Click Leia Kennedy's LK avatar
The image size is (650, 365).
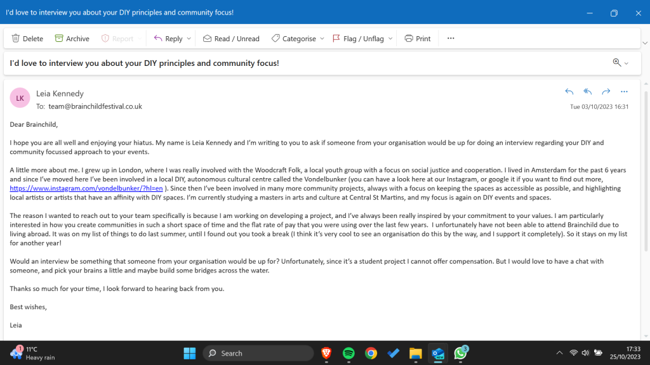[x=20, y=98]
